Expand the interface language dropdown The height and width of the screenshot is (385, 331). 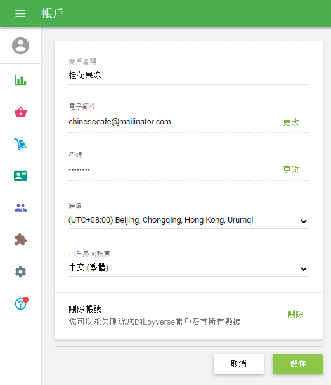click(188, 268)
